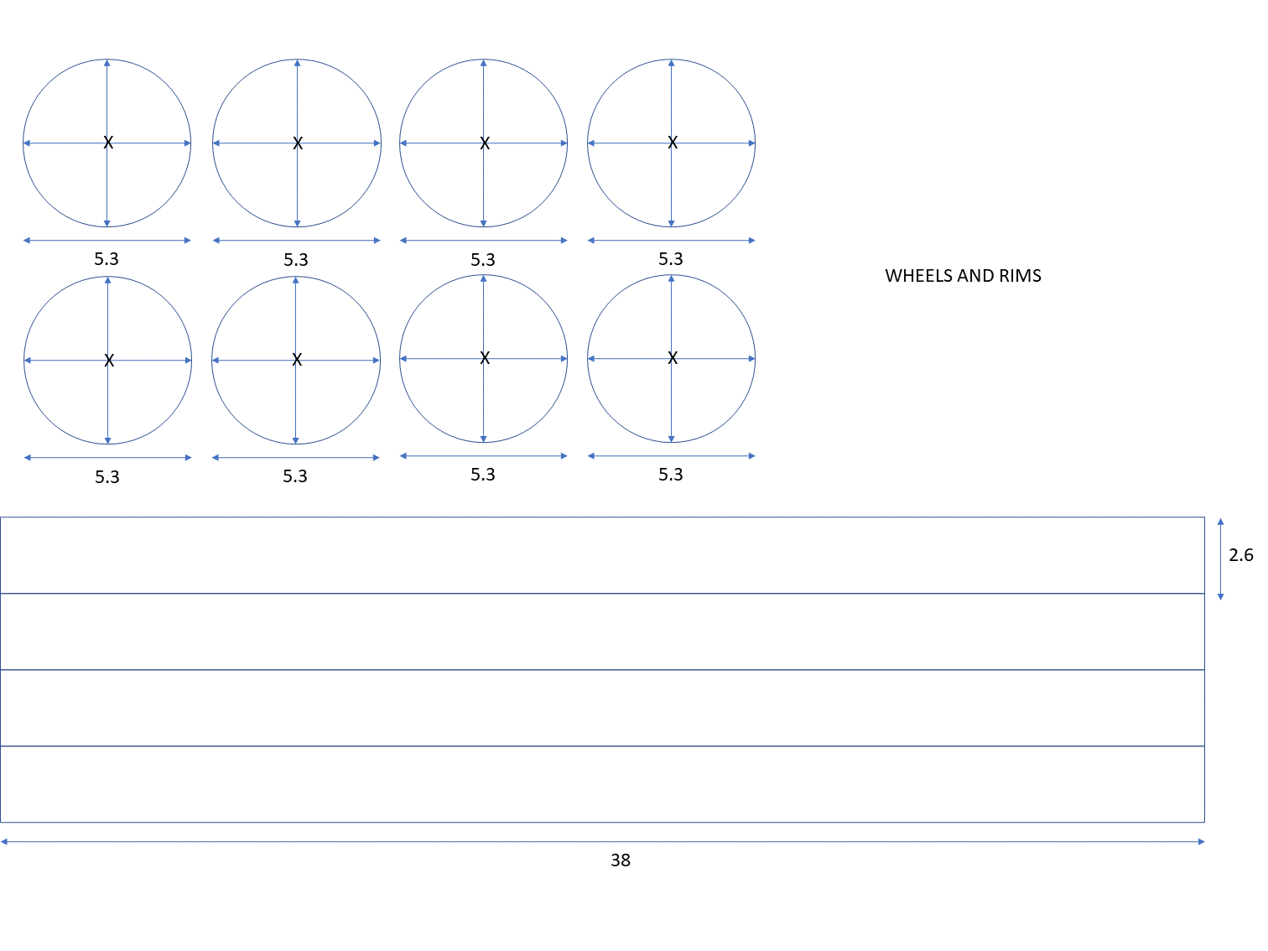
Task: Select the fourth circle in the top row
Action: point(671,143)
